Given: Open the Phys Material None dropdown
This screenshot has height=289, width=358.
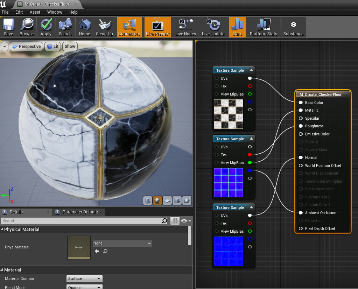Looking at the screenshot, I should click(x=122, y=243).
